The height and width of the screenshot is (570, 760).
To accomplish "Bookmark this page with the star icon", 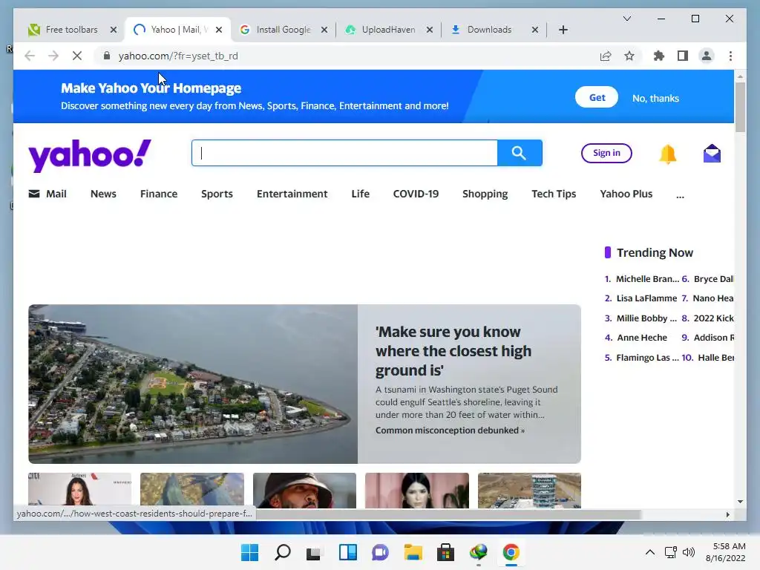I will pyautogui.click(x=629, y=56).
